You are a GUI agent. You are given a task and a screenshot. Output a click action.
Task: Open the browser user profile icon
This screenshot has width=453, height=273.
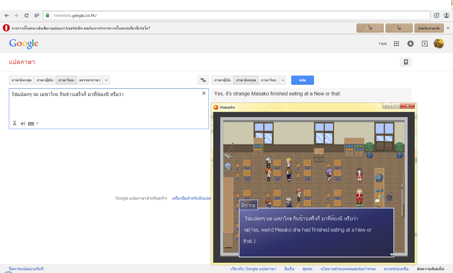446,15
